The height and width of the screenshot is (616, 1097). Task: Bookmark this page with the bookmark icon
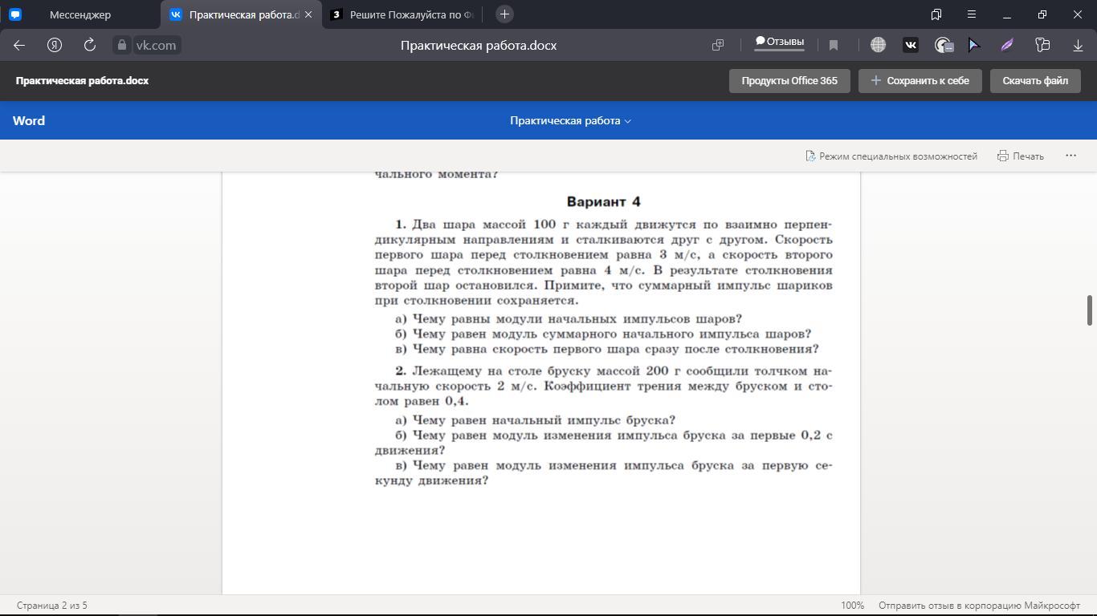coord(834,46)
